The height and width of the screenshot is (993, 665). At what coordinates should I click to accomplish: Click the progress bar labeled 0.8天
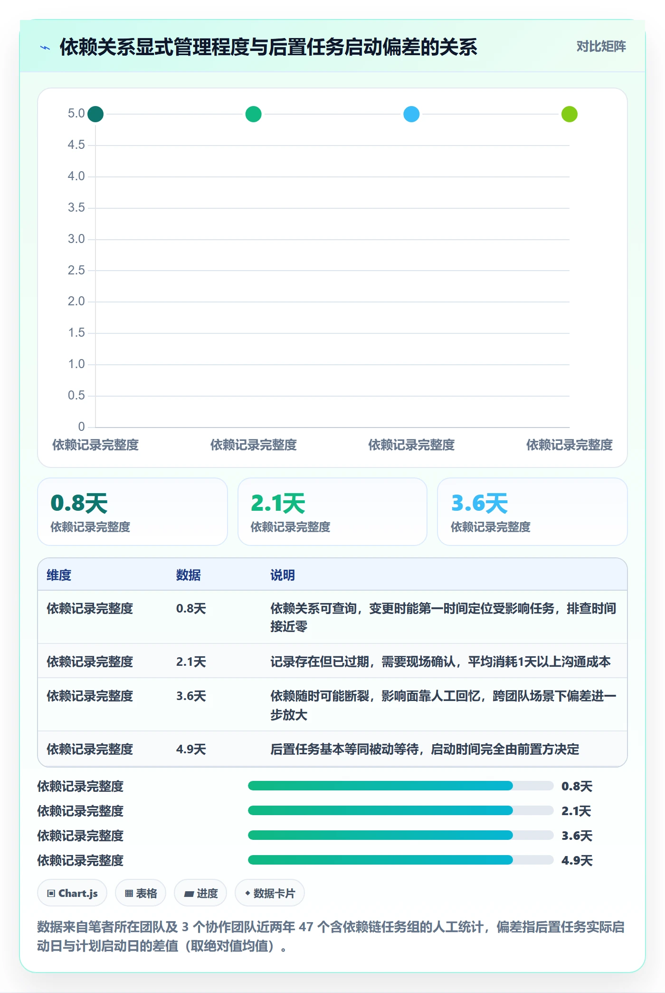tap(401, 786)
